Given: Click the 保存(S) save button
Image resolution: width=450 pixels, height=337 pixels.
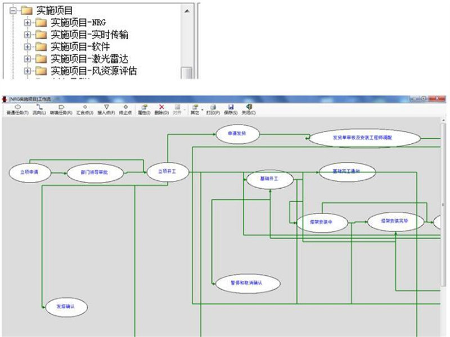Looking at the screenshot, I should click(231, 110).
